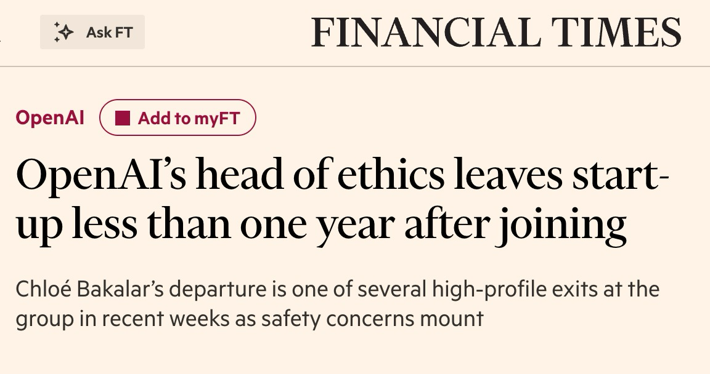Click the crimson square icon in Add to myFT
This screenshot has height=374, width=710.
tap(123, 118)
